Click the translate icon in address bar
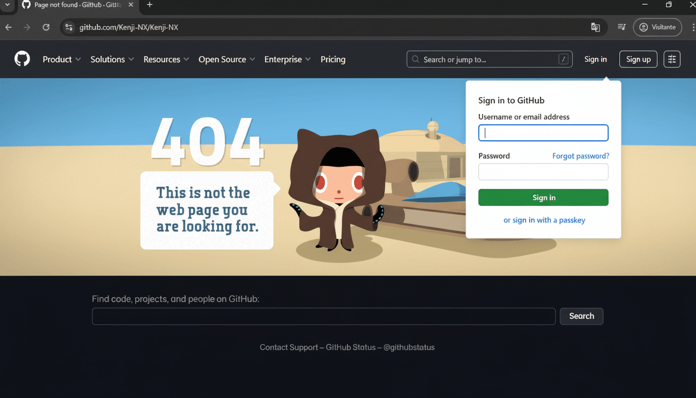 point(596,27)
